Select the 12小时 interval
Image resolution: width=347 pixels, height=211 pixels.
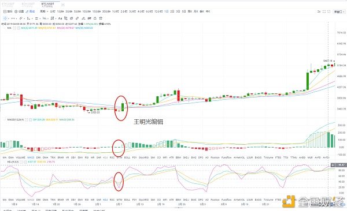[158, 12]
